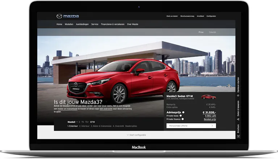
Task: Open the Modellen menu
Action: tap(69, 24)
